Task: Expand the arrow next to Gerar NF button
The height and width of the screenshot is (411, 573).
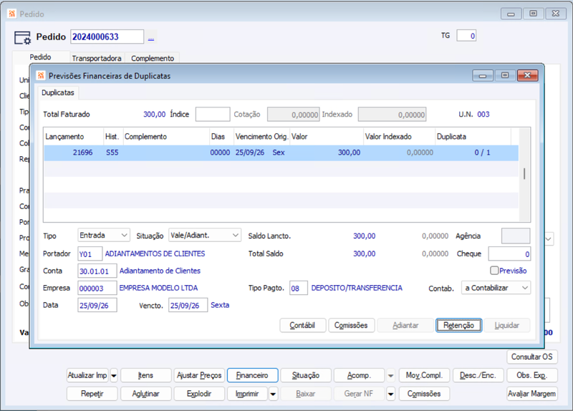Action: (x=390, y=394)
